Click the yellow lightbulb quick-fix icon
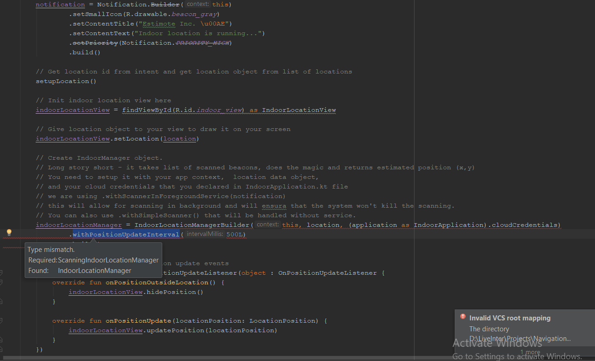This screenshot has width=595, height=361. (9, 233)
